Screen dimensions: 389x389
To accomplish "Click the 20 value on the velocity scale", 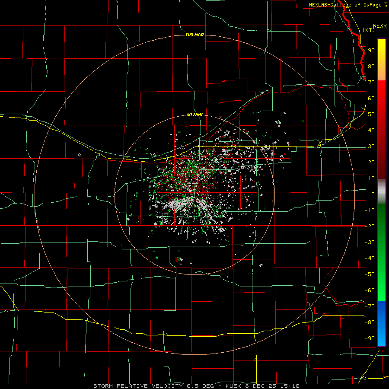I will (371, 162).
